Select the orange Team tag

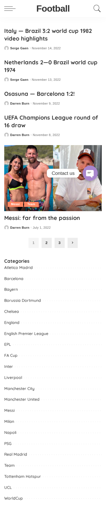(31, 204)
